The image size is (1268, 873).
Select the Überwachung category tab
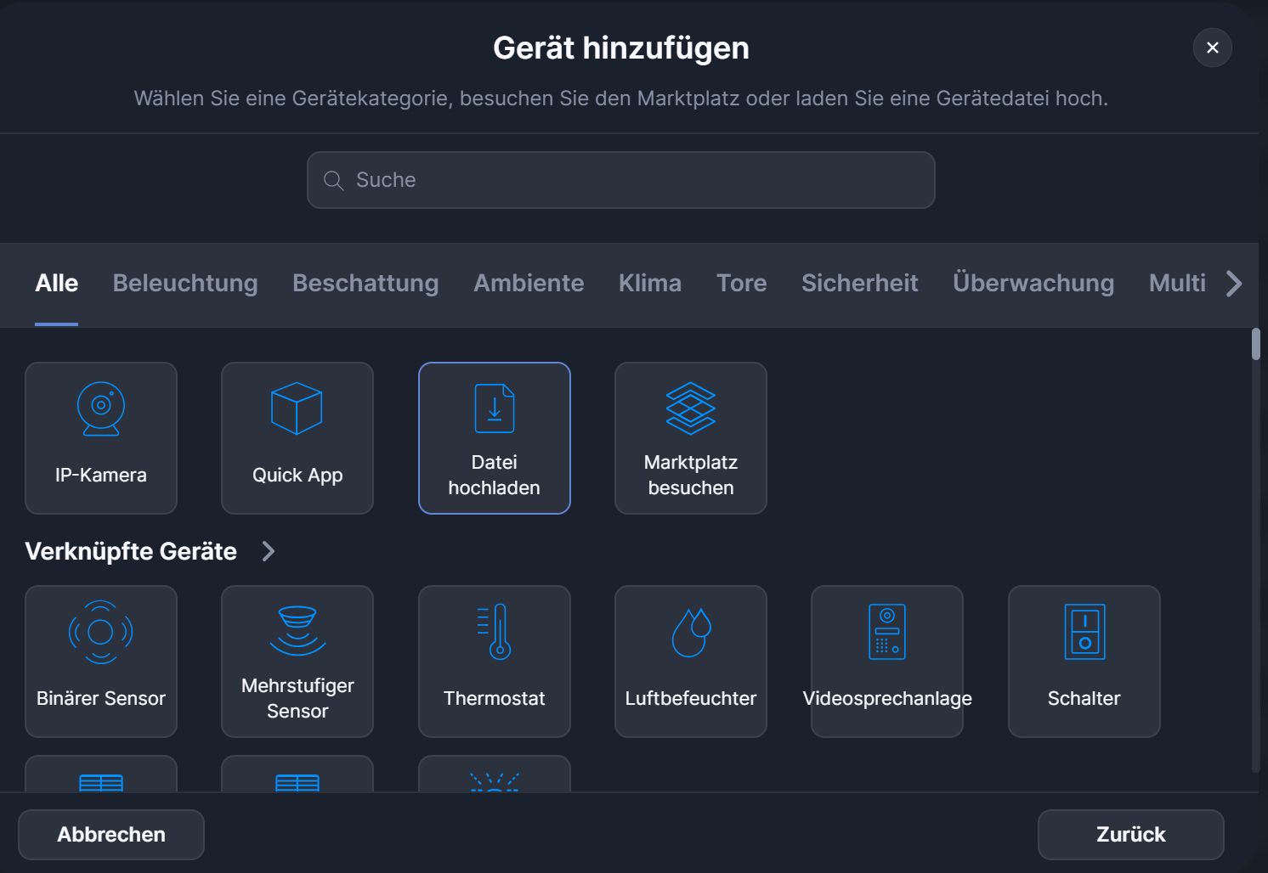(1033, 283)
